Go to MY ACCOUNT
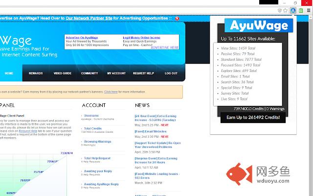The height and width of the screenshot is (196, 313). (116, 73)
